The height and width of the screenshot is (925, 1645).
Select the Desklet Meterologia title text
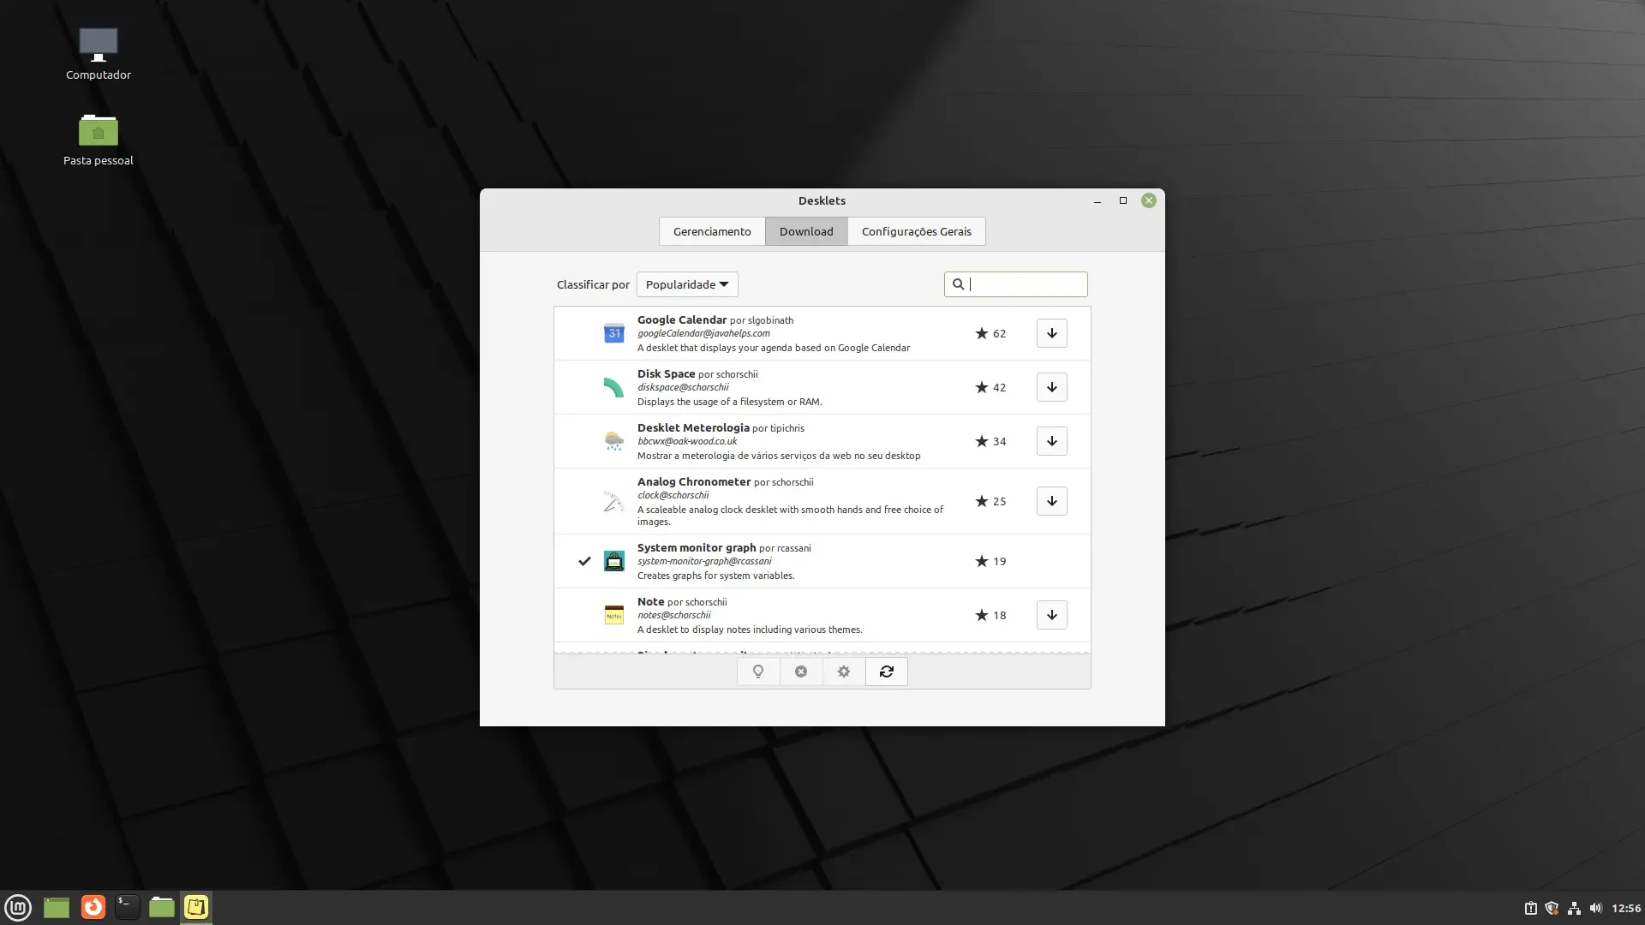[x=693, y=427]
